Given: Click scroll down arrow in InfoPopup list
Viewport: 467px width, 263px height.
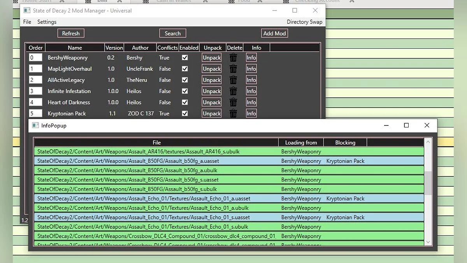Looking at the screenshot, I should click(428, 242).
